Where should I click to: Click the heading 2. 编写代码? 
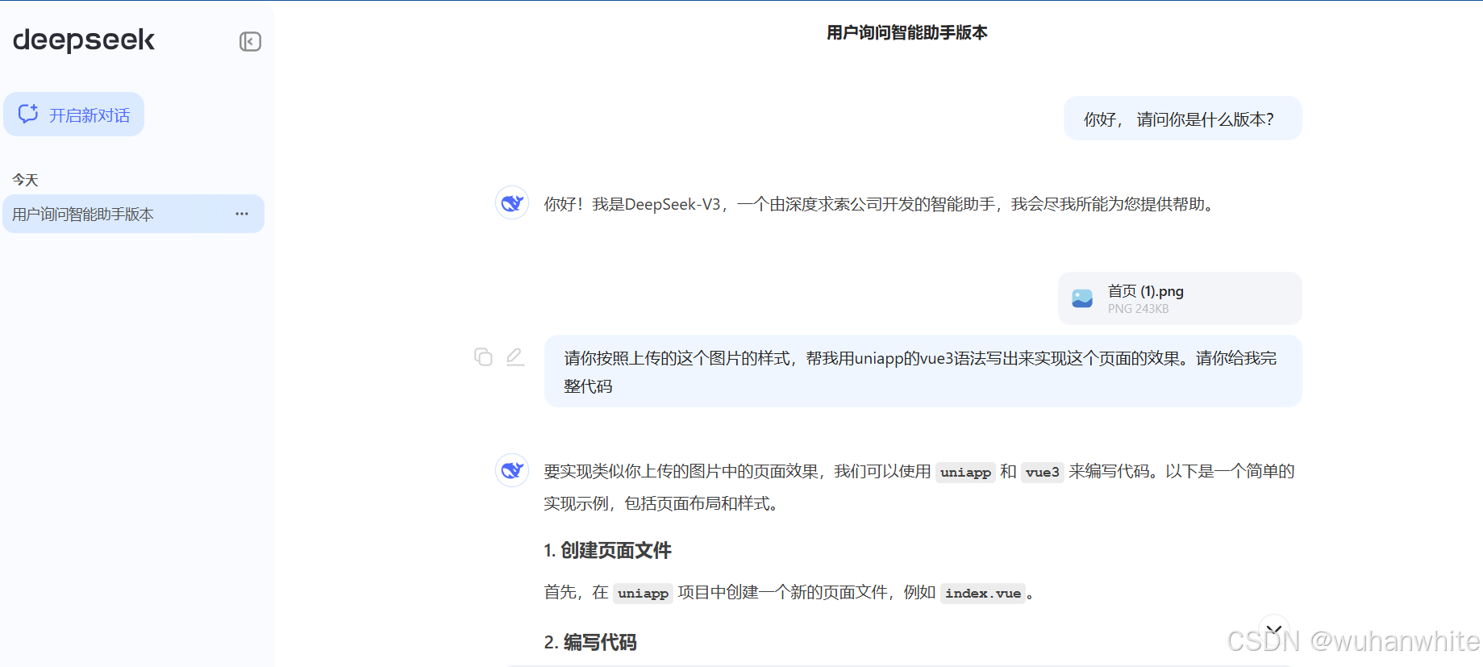590,643
